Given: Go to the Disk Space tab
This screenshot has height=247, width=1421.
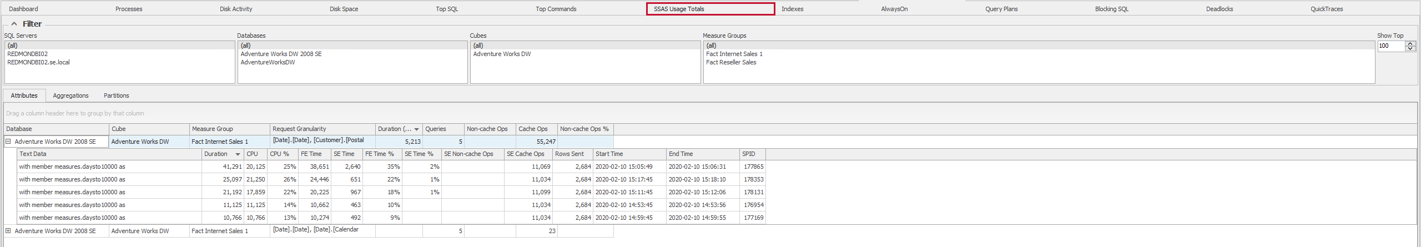Looking at the screenshot, I should [344, 9].
